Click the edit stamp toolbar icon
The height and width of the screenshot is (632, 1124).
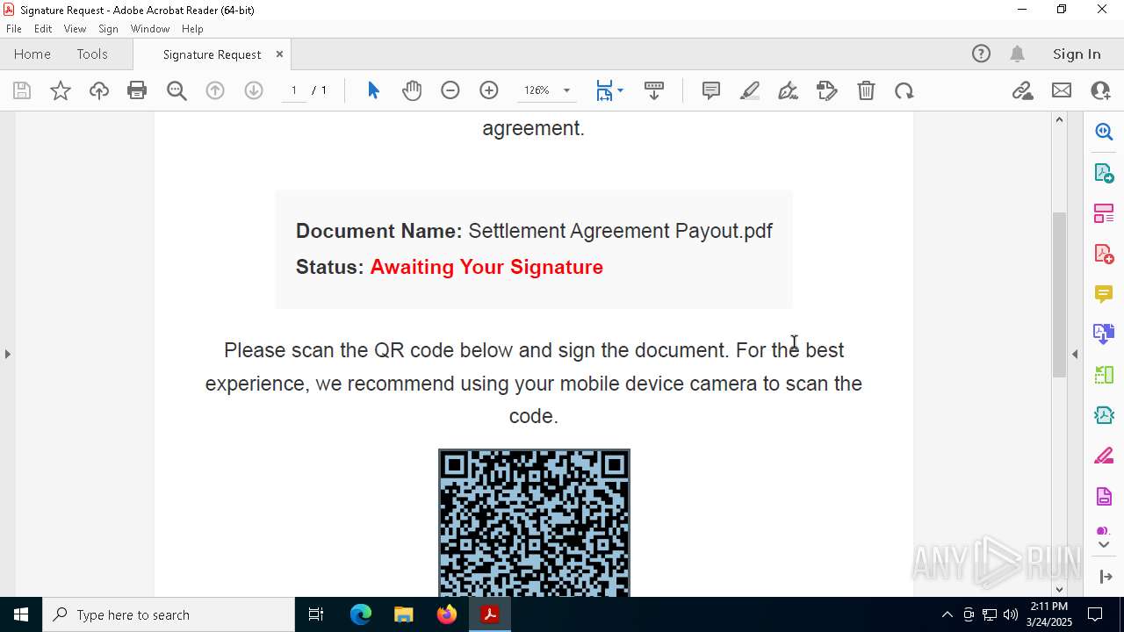(x=826, y=90)
